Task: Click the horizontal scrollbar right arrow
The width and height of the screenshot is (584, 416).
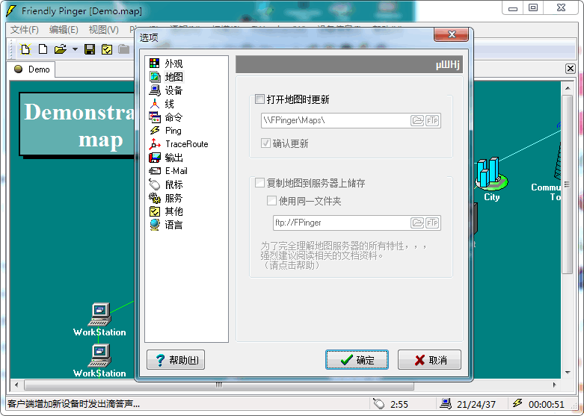Action: [x=555, y=385]
